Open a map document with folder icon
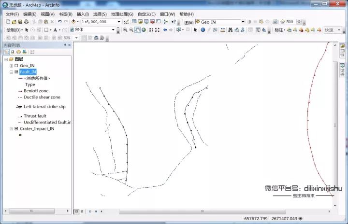 coord(14,22)
